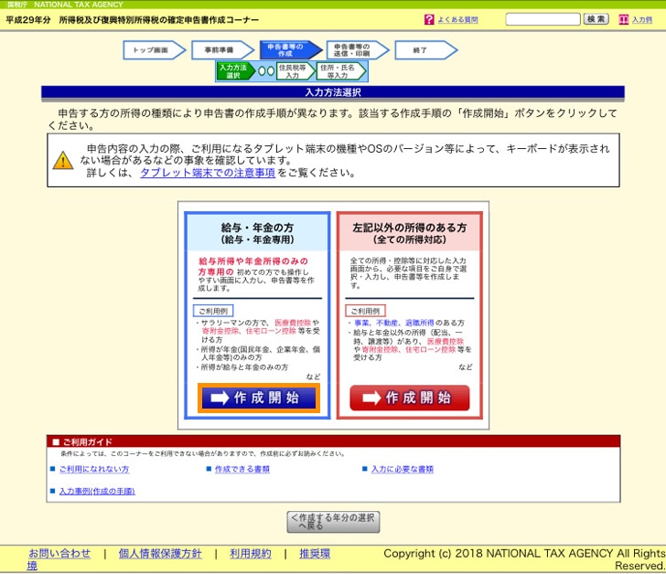Open the 利用規約 footer link
Image resolution: width=666 pixels, height=574 pixels.
click(x=250, y=553)
